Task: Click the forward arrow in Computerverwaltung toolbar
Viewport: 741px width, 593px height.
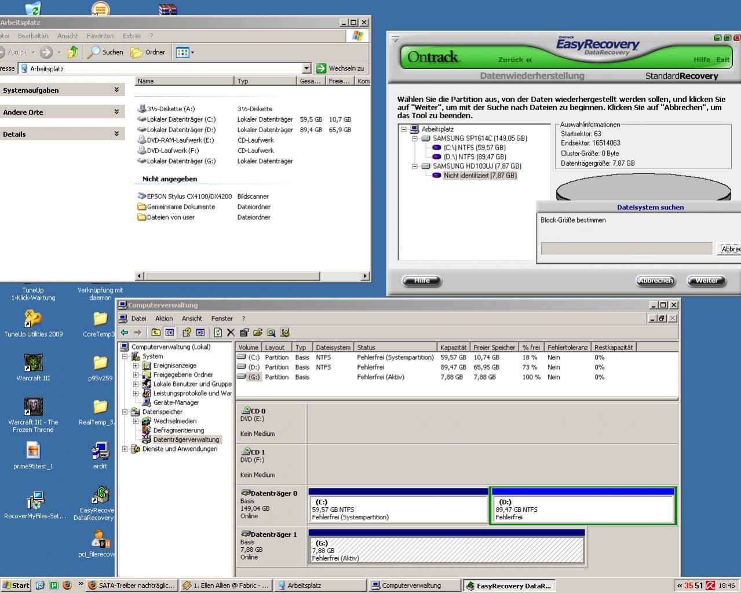Action: [x=138, y=333]
